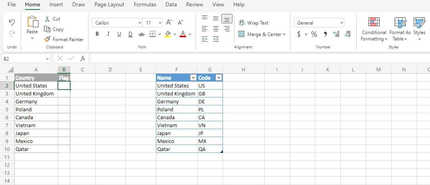The width and height of the screenshot is (430, 185).
Task: Open the General number format dropdown
Action: [342, 23]
